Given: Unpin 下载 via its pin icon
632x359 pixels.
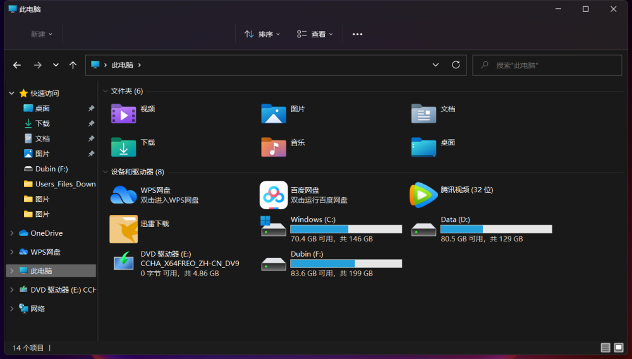Looking at the screenshot, I should point(91,123).
